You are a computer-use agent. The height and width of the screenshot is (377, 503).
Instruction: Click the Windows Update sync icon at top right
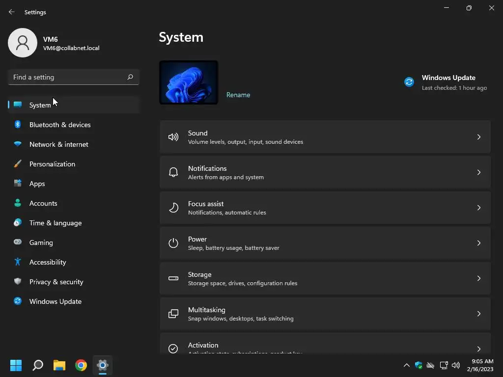pos(409,82)
